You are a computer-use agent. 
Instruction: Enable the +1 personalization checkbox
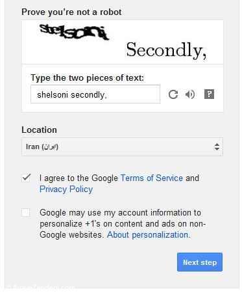[26, 212]
